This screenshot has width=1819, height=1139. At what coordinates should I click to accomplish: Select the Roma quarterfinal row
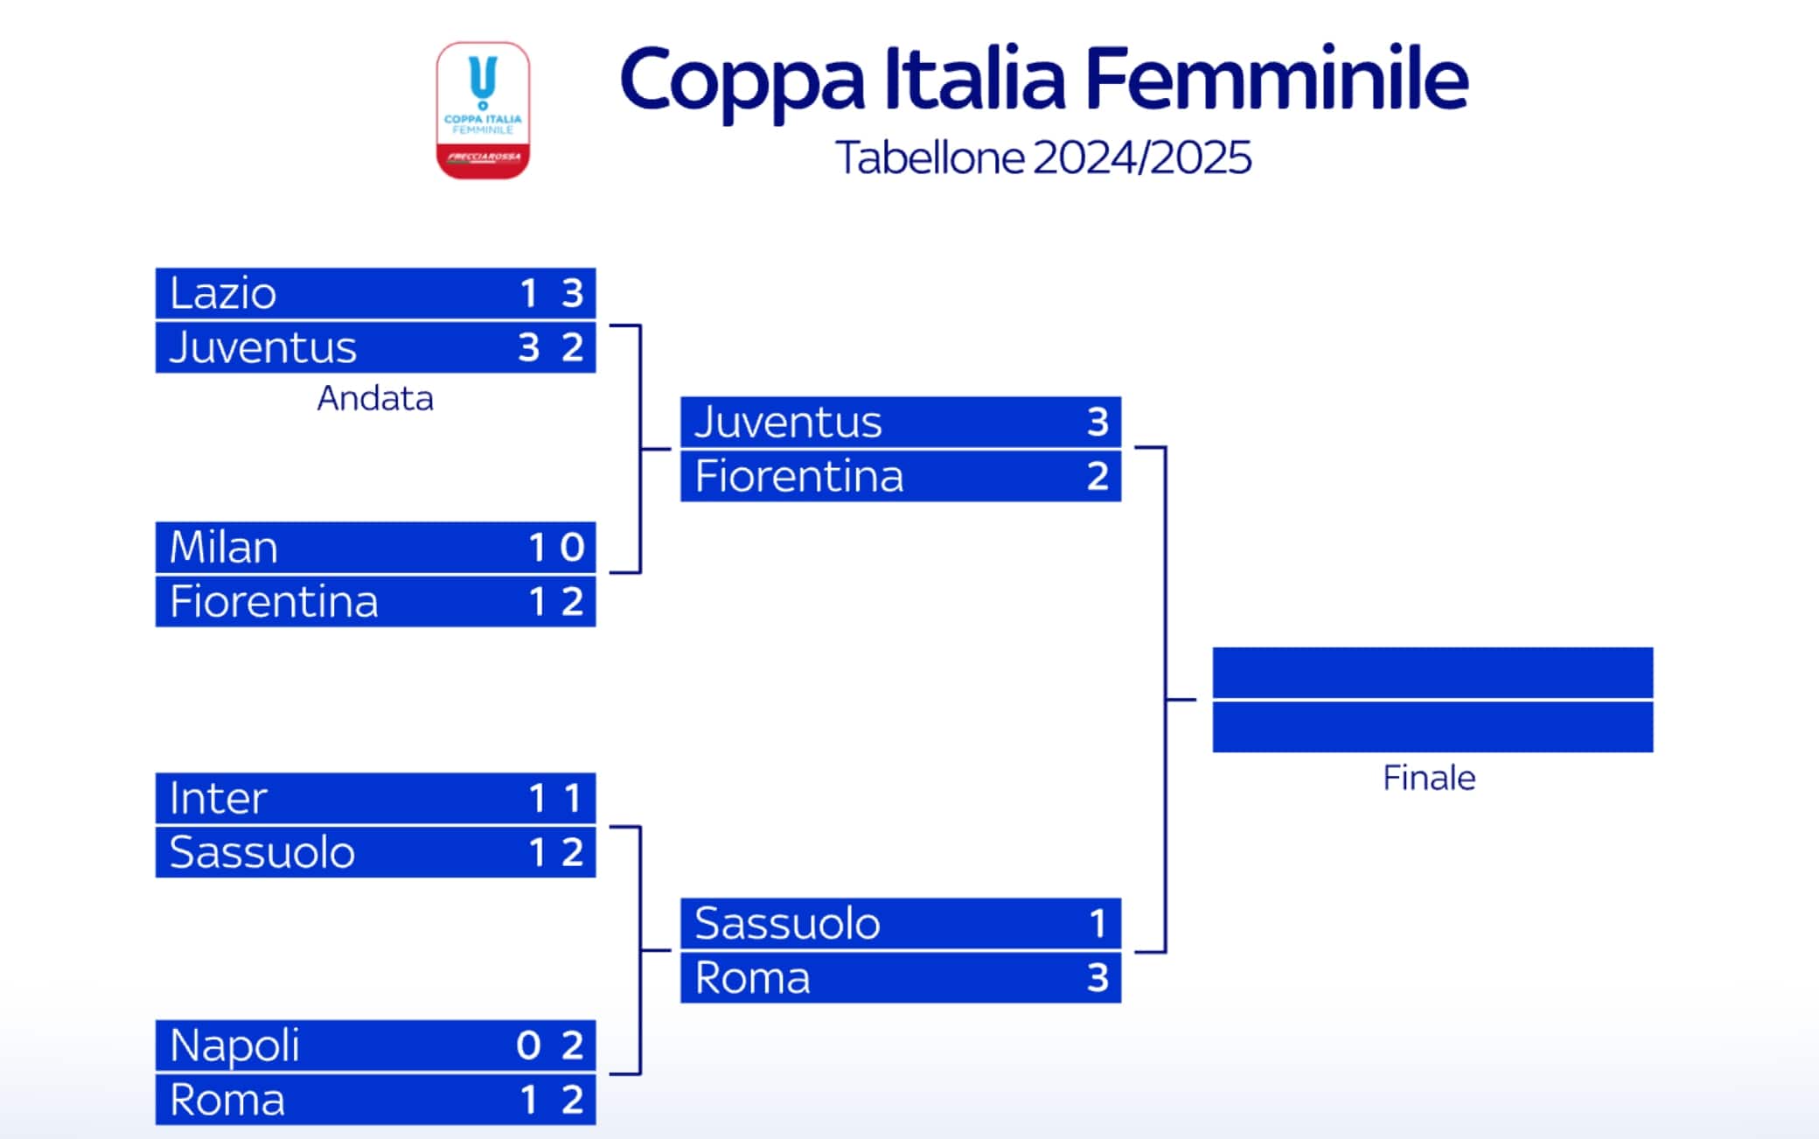tap(375, 1100)
